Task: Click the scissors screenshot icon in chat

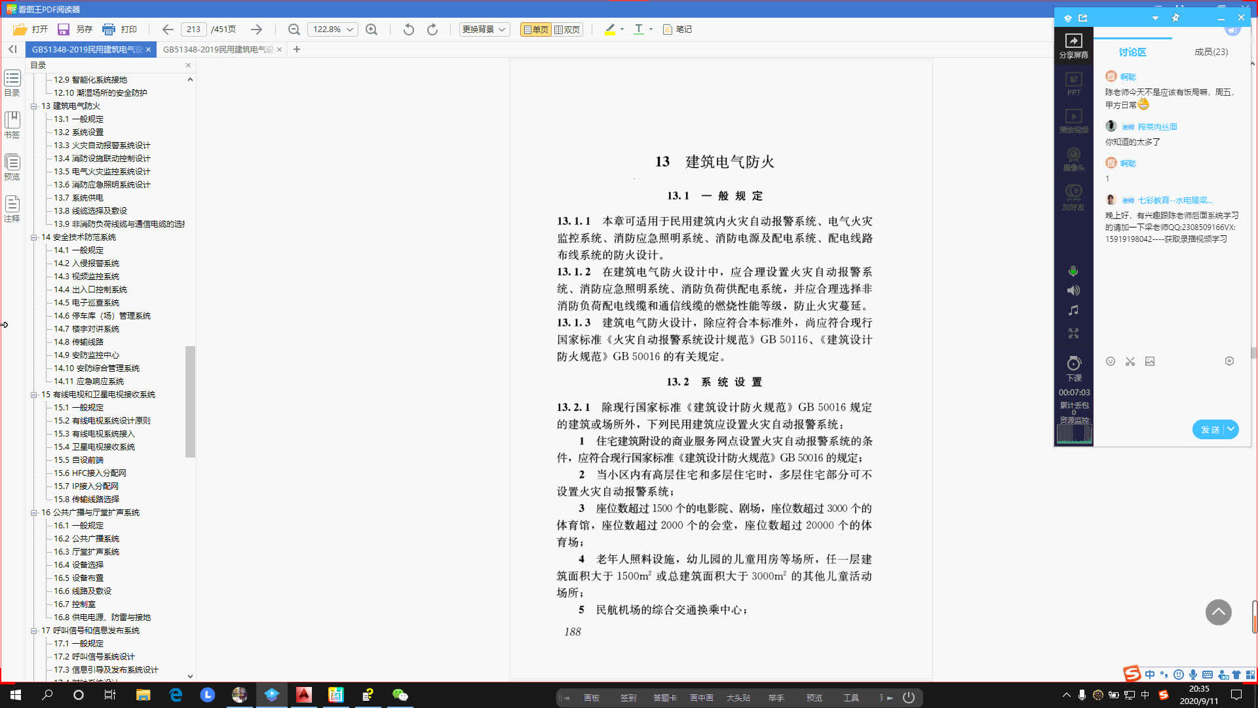Action: tap(1130, 361)
